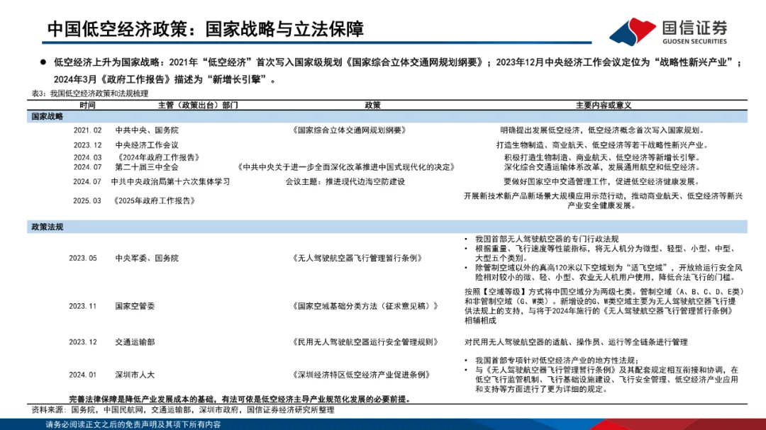Click the cell 深圳市人大
Screen dimensions: 766x430
click(x=135, y=375)
